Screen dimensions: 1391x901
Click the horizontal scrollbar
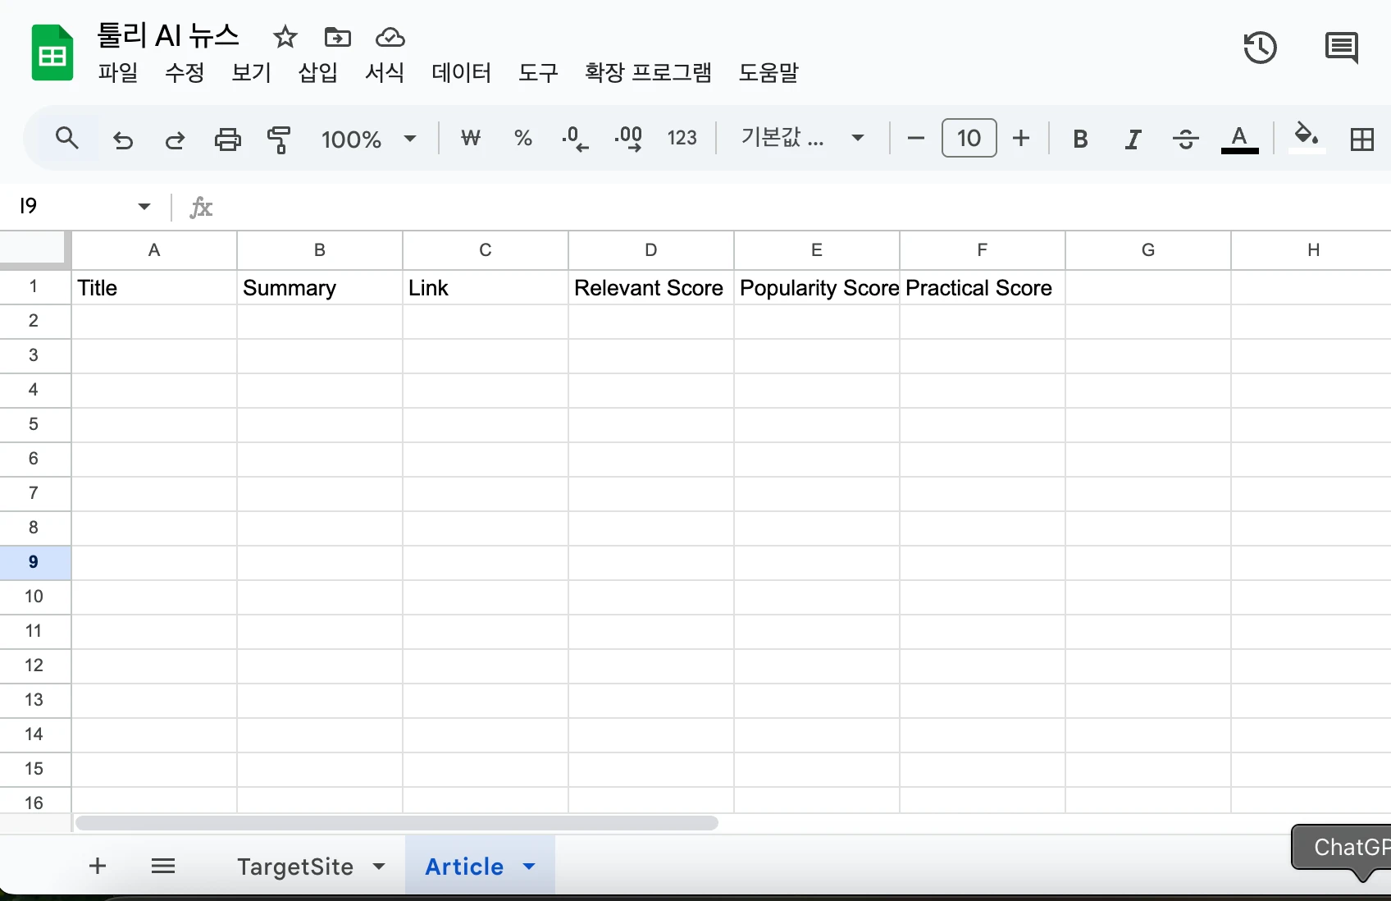pyautogui.click(x=397, y=823)
